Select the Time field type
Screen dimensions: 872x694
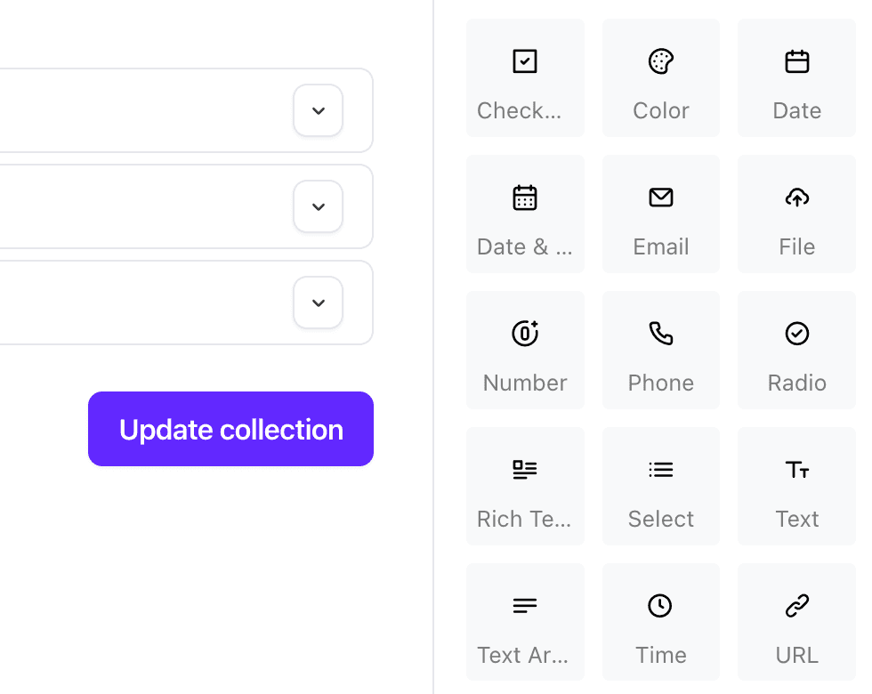coord(660,622)
